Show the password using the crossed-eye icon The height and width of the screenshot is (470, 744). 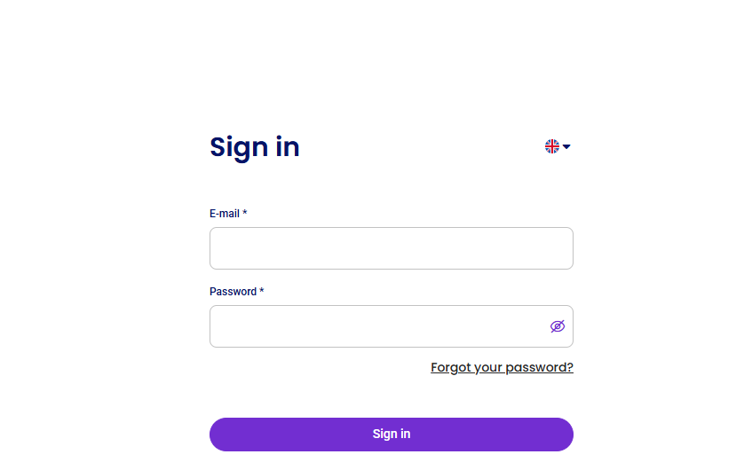click(x=558, y=326)
